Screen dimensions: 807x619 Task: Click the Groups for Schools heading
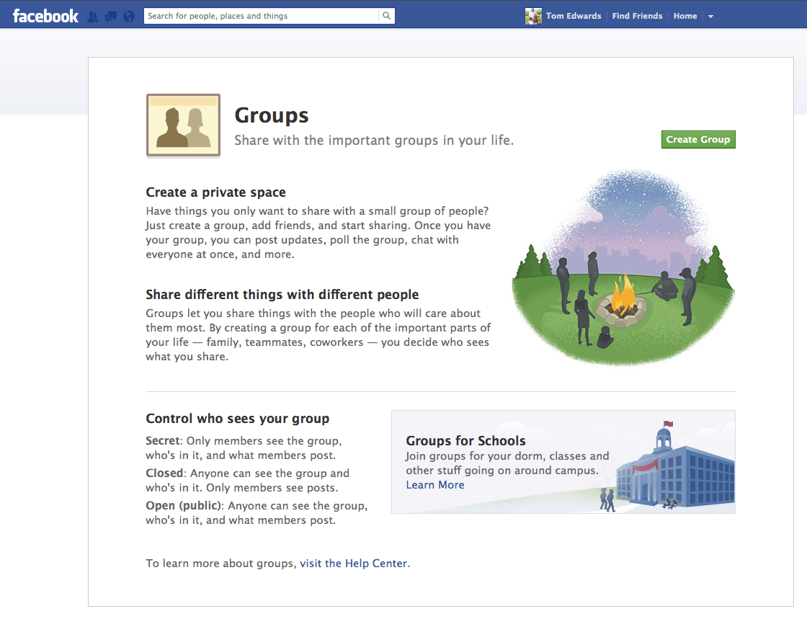pyautogui.click(x=465, y=441)
